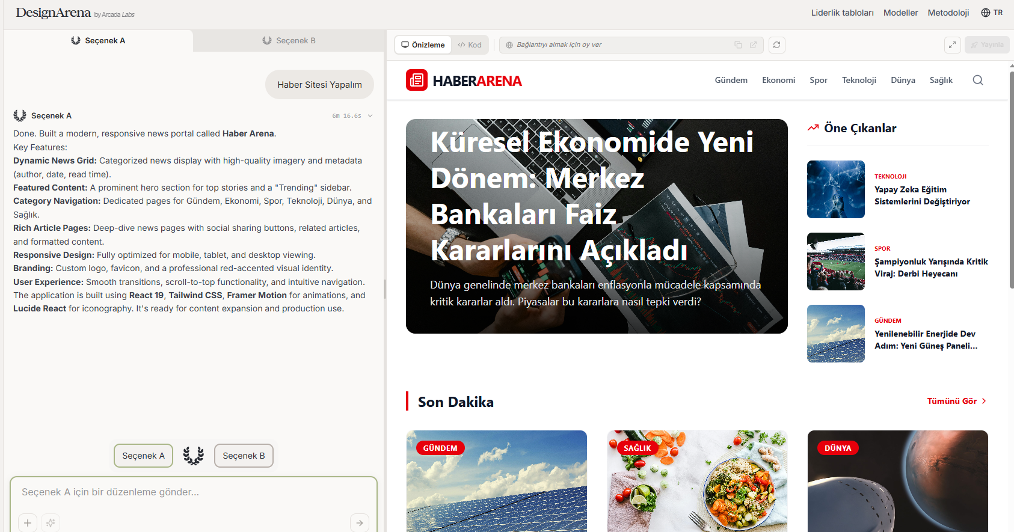Click the HABERARENA logo
This screenshot has width=1014, height=532.
(x=464, y=81)
